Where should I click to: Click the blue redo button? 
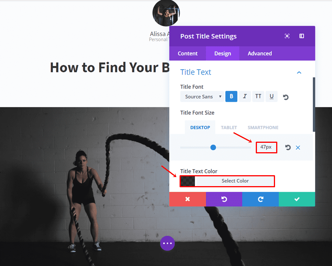point(260,199)
